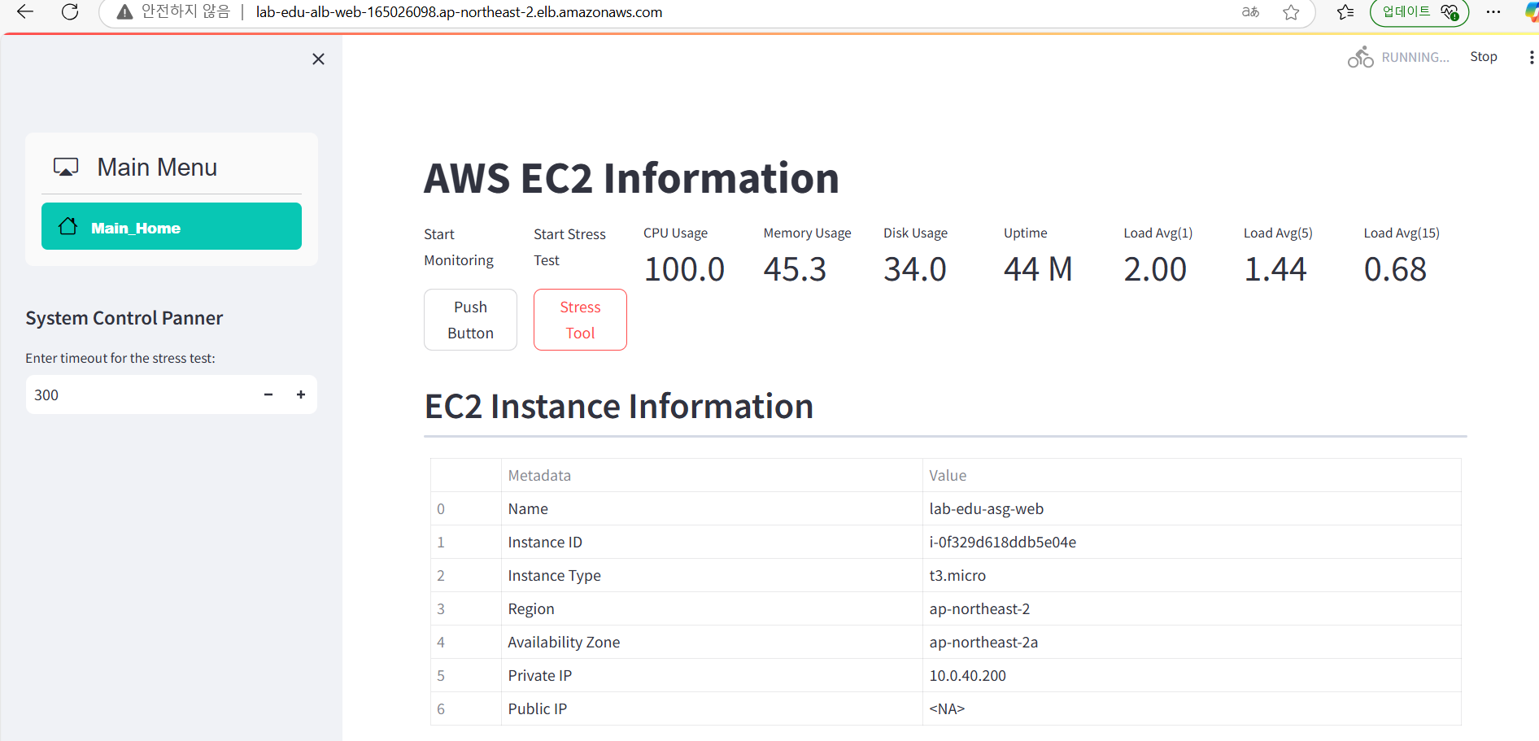Add this page to favorites star
Screen dimensions: 1539x741
[1291, 11]
